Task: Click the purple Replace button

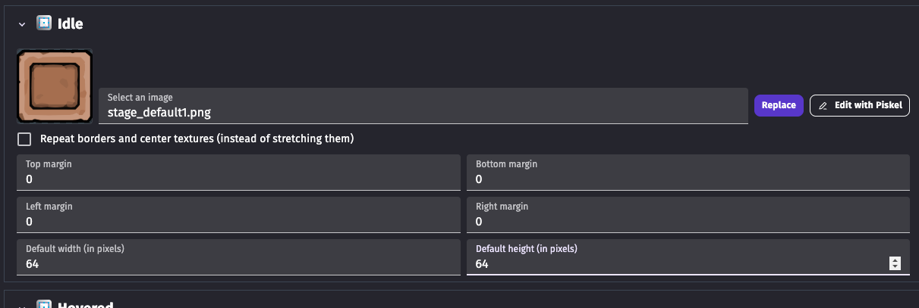Action: click(779, 105)
